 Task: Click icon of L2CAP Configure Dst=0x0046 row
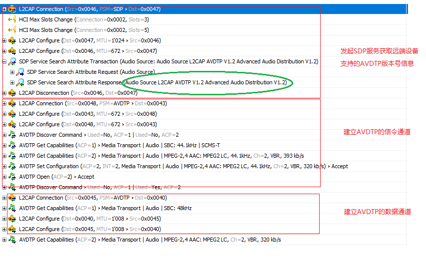tap(12, 51)
